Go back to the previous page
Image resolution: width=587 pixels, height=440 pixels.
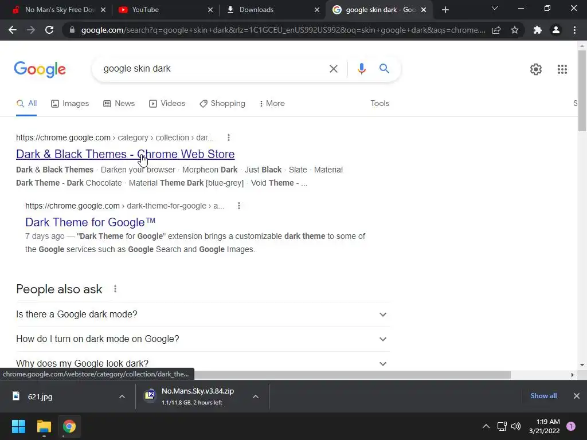13,30
